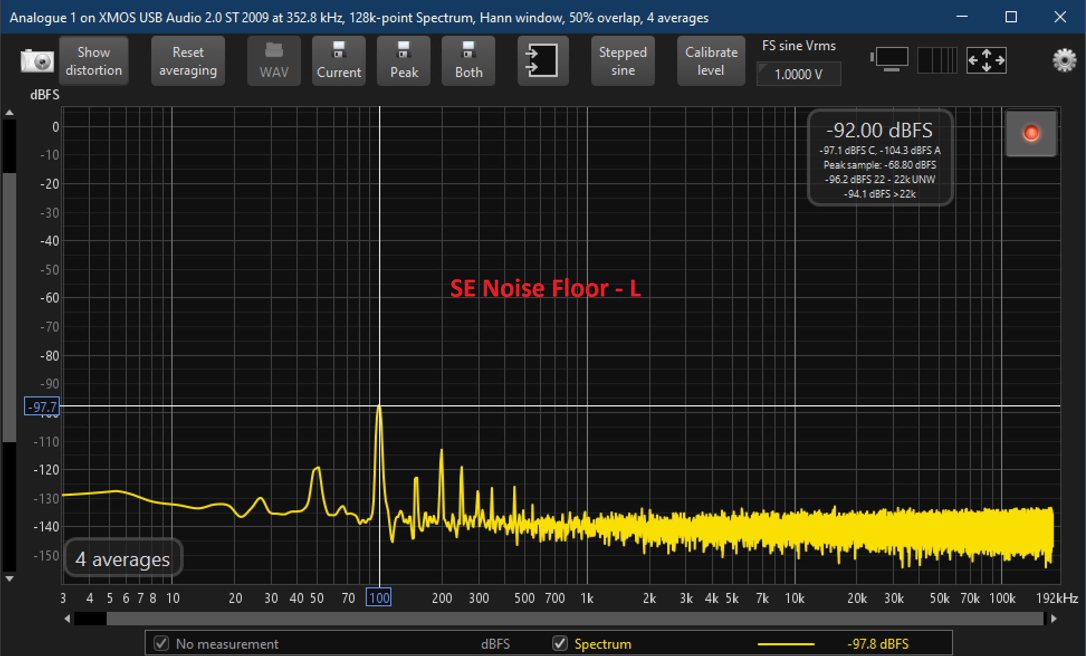1086x656 pixels.
Task: Minimize the RTA window
Action: (961, 17)
